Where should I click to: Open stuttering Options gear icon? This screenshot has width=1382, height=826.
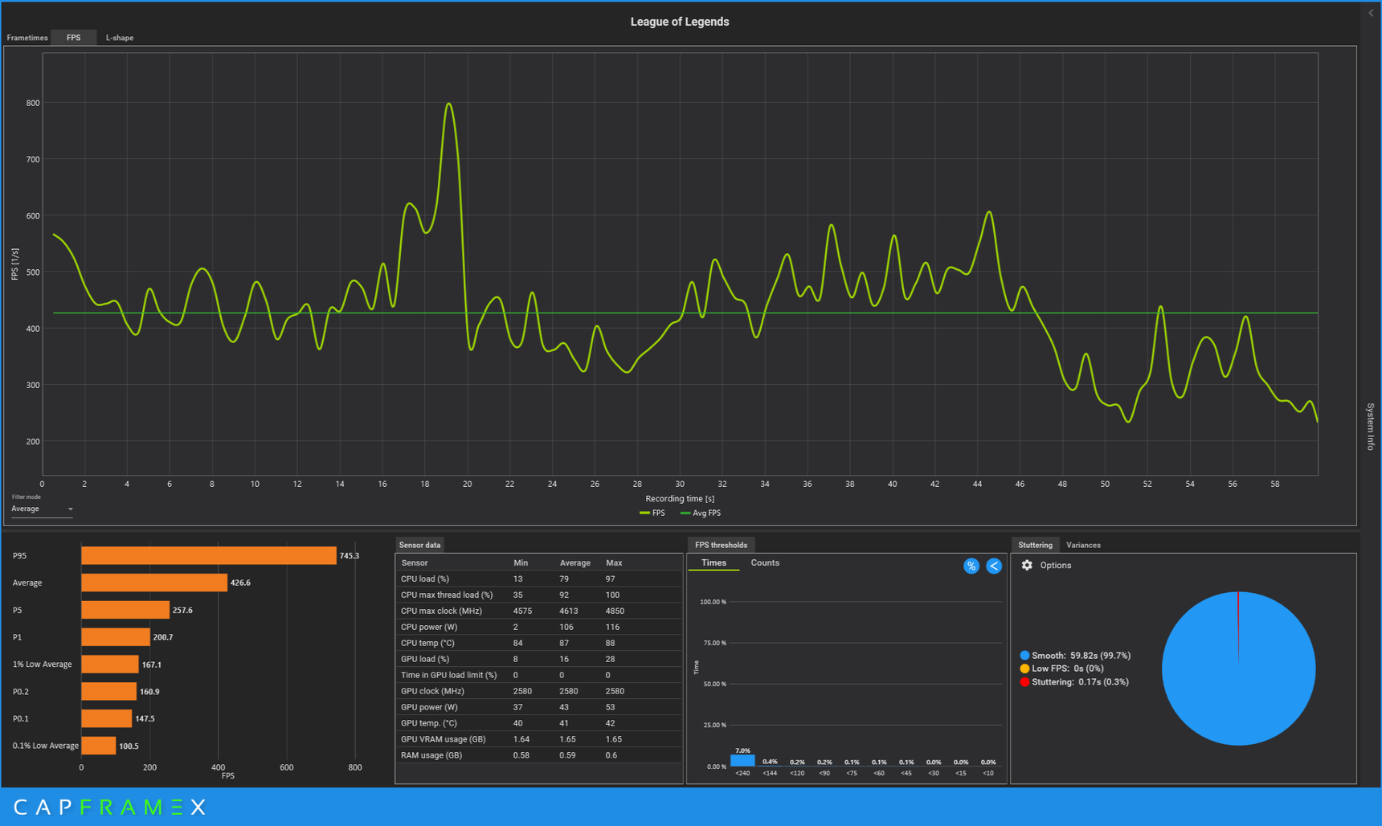[1027, 565]
